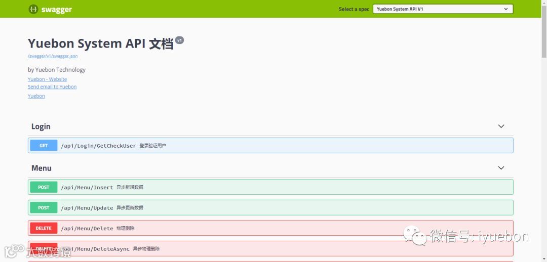547x262 pixels.
Task: Expand POST /api/Menu/Update operation
Action: tap(270, 208)
